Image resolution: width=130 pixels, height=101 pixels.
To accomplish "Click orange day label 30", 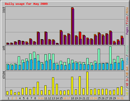I will click(118, 98).
